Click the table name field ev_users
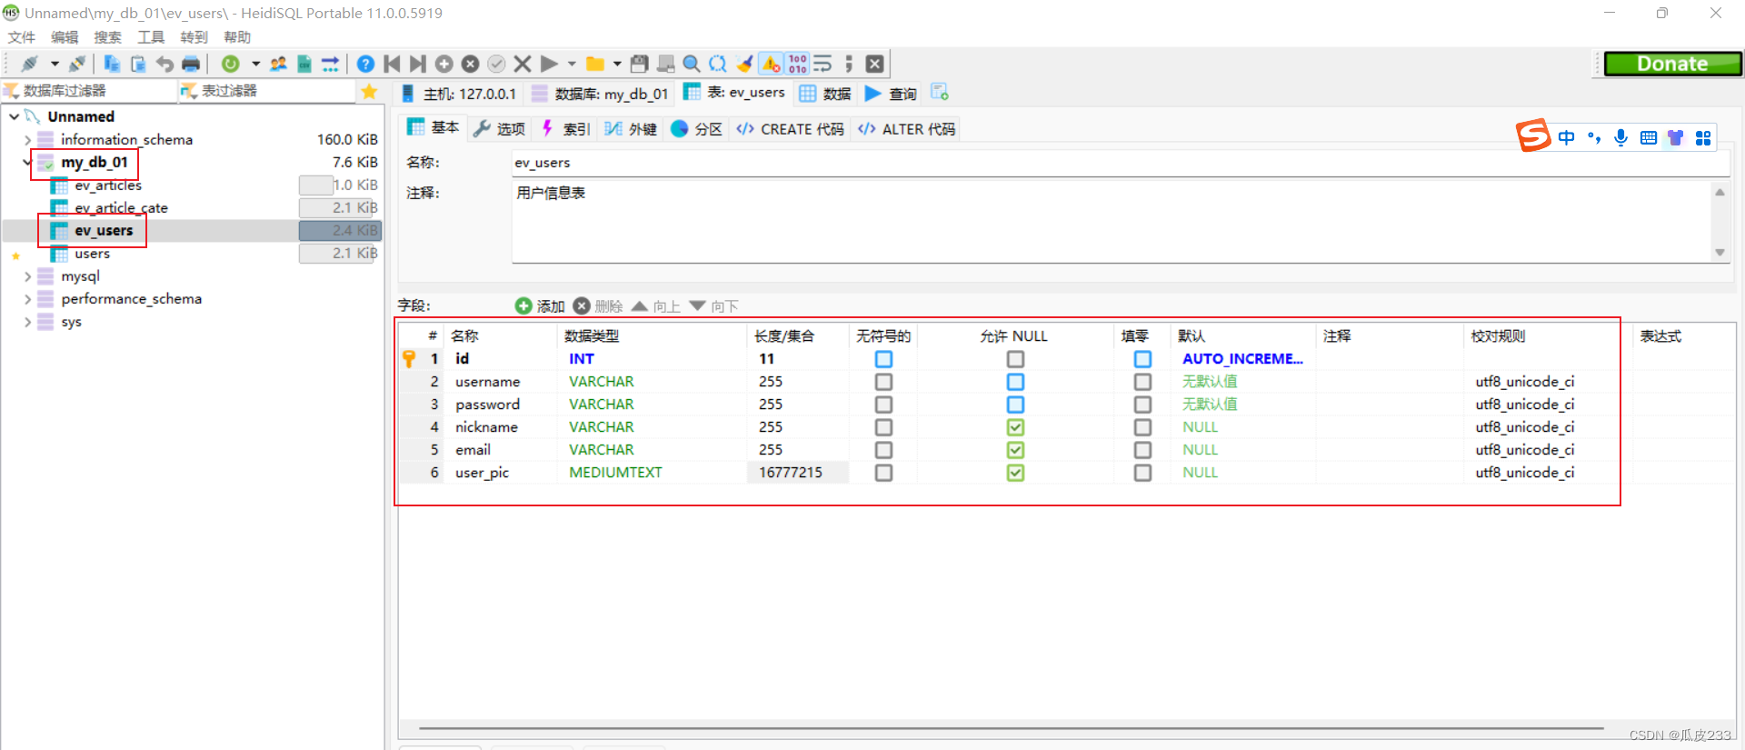Screen dimensions: 1745x750 1120,163
